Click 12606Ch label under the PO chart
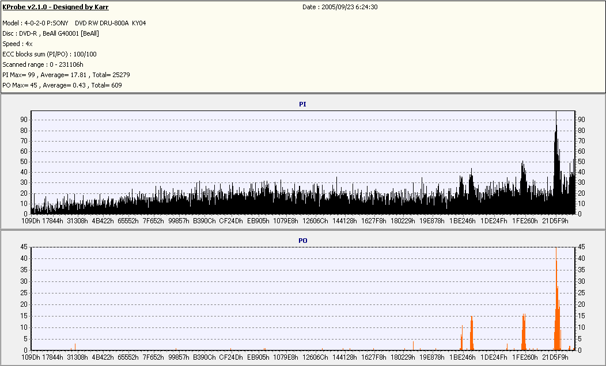The image size is (606, 366). click(315, 357)
